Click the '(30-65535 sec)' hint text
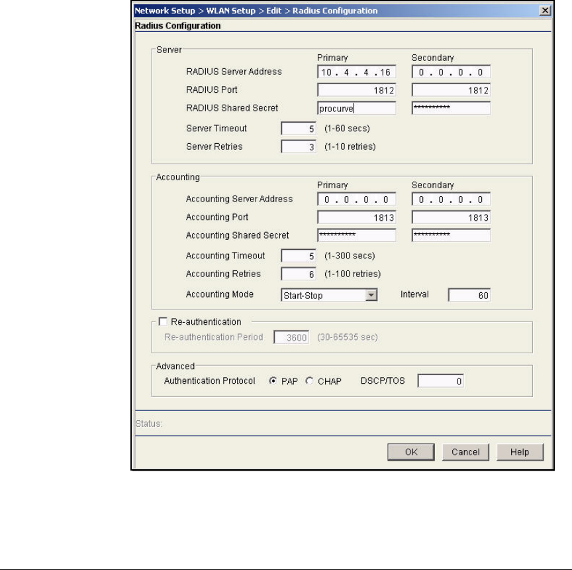572x570 pixels. pyautogui.click(x=348, y=337)
